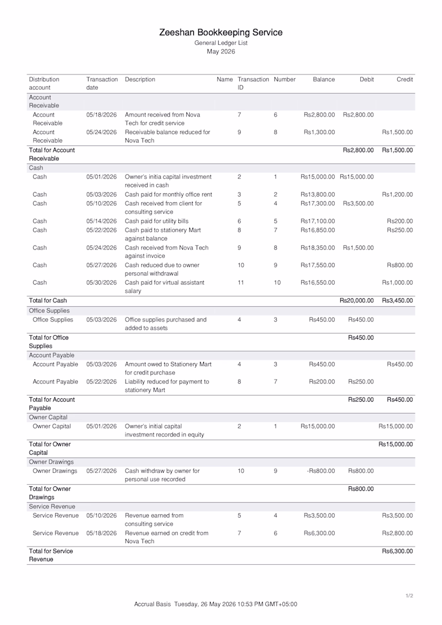Click Rs20,000.00 total cash debit amount

click(x=357, y=301)
